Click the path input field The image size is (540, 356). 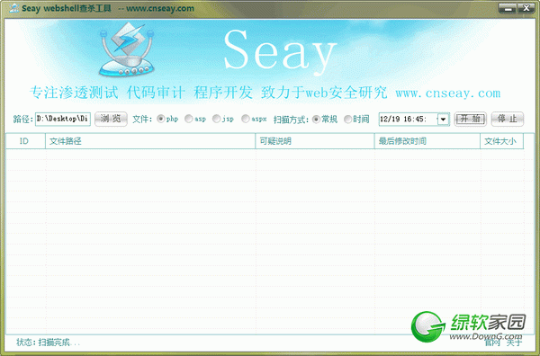63,119
